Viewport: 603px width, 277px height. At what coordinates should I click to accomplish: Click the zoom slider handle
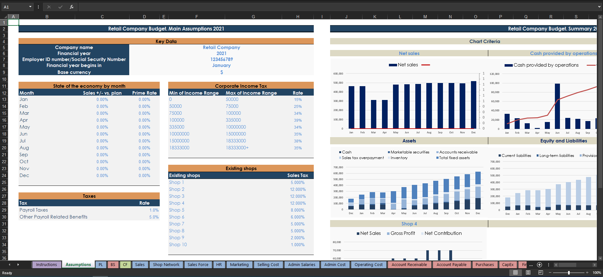pos(569,273)
